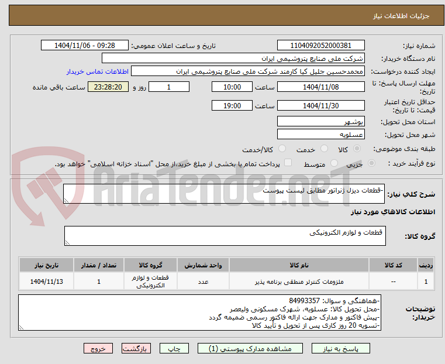
Task: Click the گروه کالا table column header
Action: (150, 265)
